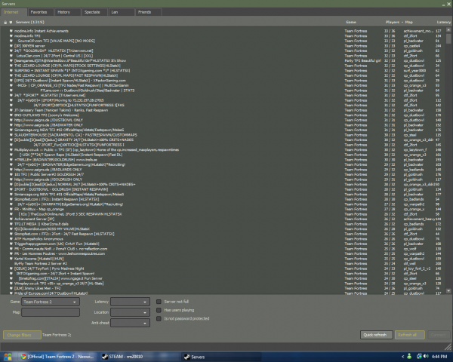Enable Server not full filter
Screen dimensions: 453x362
point(159,302)
